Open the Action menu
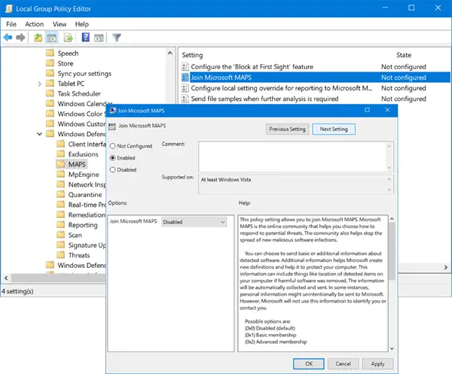 pyautogui.click(x=34, y=24)
